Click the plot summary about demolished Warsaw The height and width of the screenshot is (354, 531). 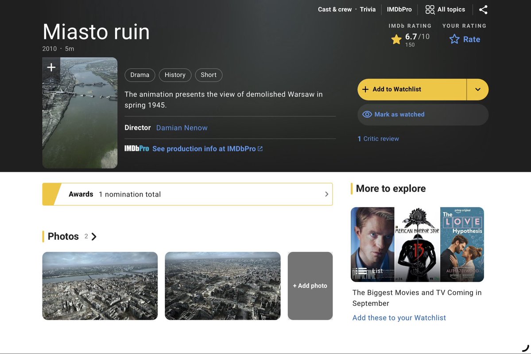pyautogui.click(x=224, y=100)
